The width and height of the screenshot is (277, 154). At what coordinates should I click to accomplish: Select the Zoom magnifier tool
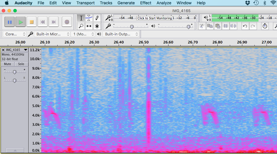[x=81, y=26]
